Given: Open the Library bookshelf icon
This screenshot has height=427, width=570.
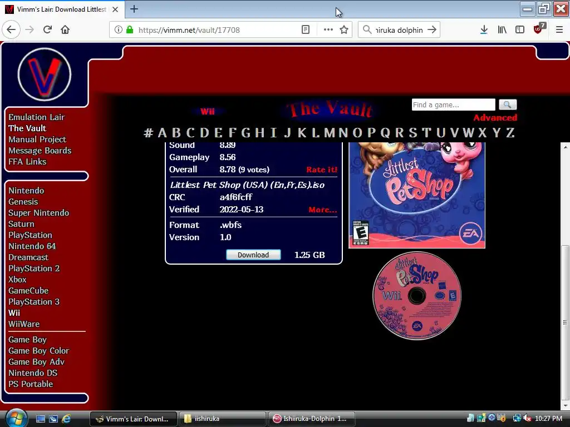Looking at the screenshot, I should [x=502, y=30].
